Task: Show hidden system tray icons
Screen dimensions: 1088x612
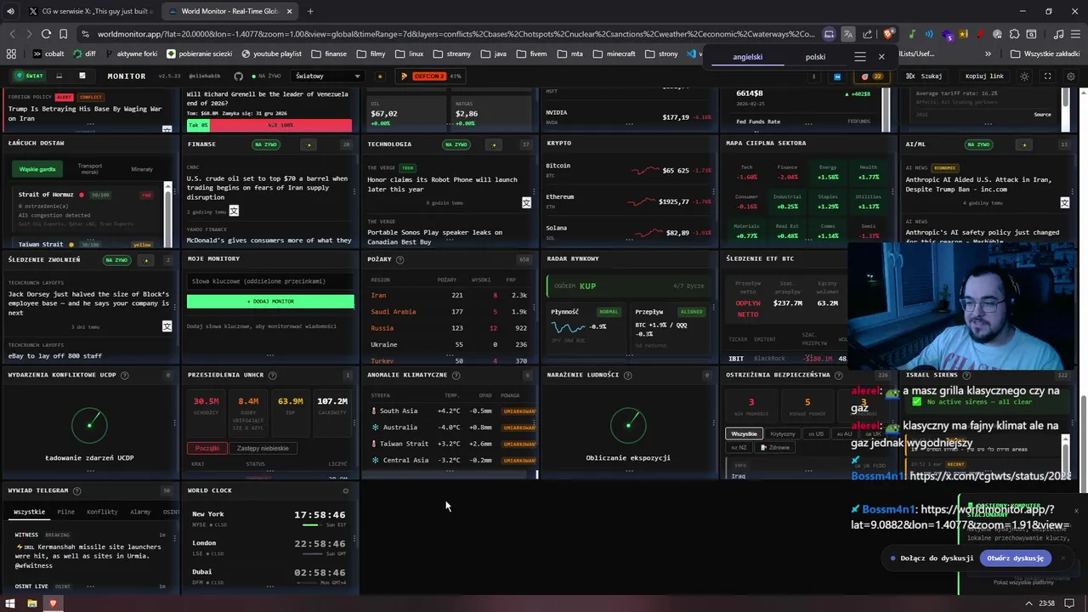Action: pos(1029,603)
